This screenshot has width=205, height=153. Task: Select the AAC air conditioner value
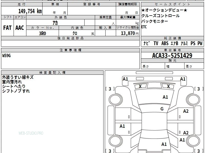coord(20,28)
